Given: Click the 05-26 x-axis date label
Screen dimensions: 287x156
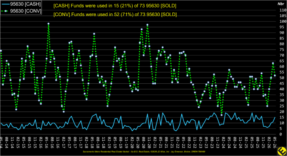Looking at the screenshot, I should click(275, 143).
